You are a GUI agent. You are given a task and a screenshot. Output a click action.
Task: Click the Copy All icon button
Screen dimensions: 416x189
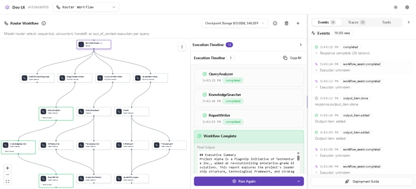285,58
